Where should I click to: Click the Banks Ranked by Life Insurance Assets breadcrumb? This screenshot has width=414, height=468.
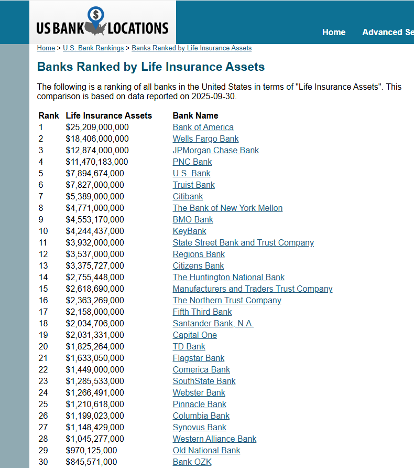(x=192, y=48)
